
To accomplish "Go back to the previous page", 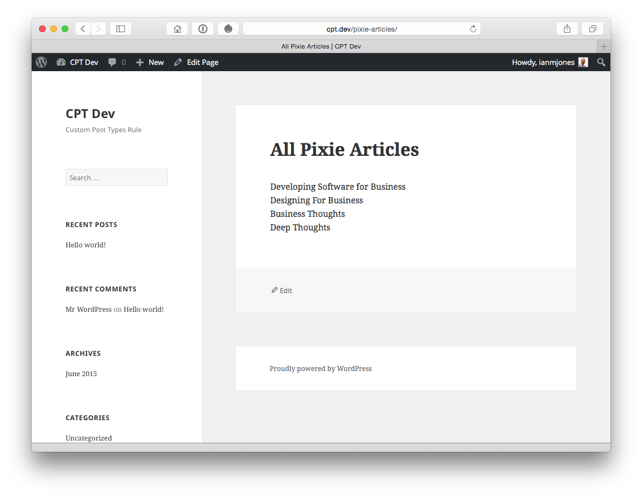I will [x=83, y=29].
